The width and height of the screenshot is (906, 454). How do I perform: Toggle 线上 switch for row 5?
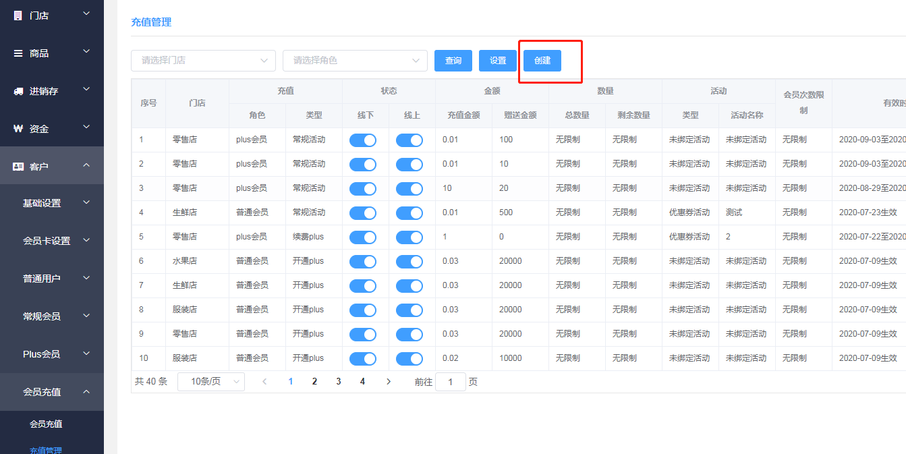409,237
